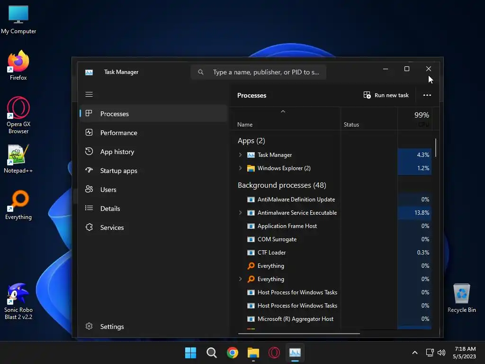Image resolution: width=485 pixels, height=364 pixels.
Task: Open File Explorer from the taskbar
Action: point(253,353)
